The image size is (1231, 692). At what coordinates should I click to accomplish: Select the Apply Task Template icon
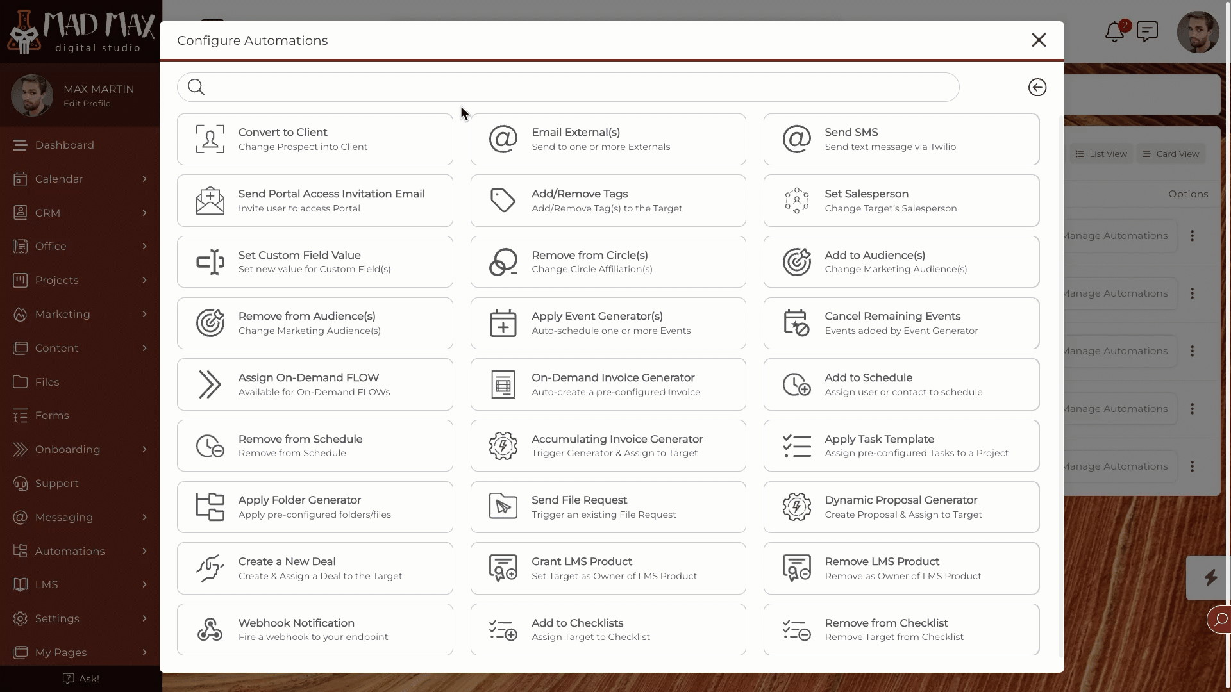click(x=796, y=445)
